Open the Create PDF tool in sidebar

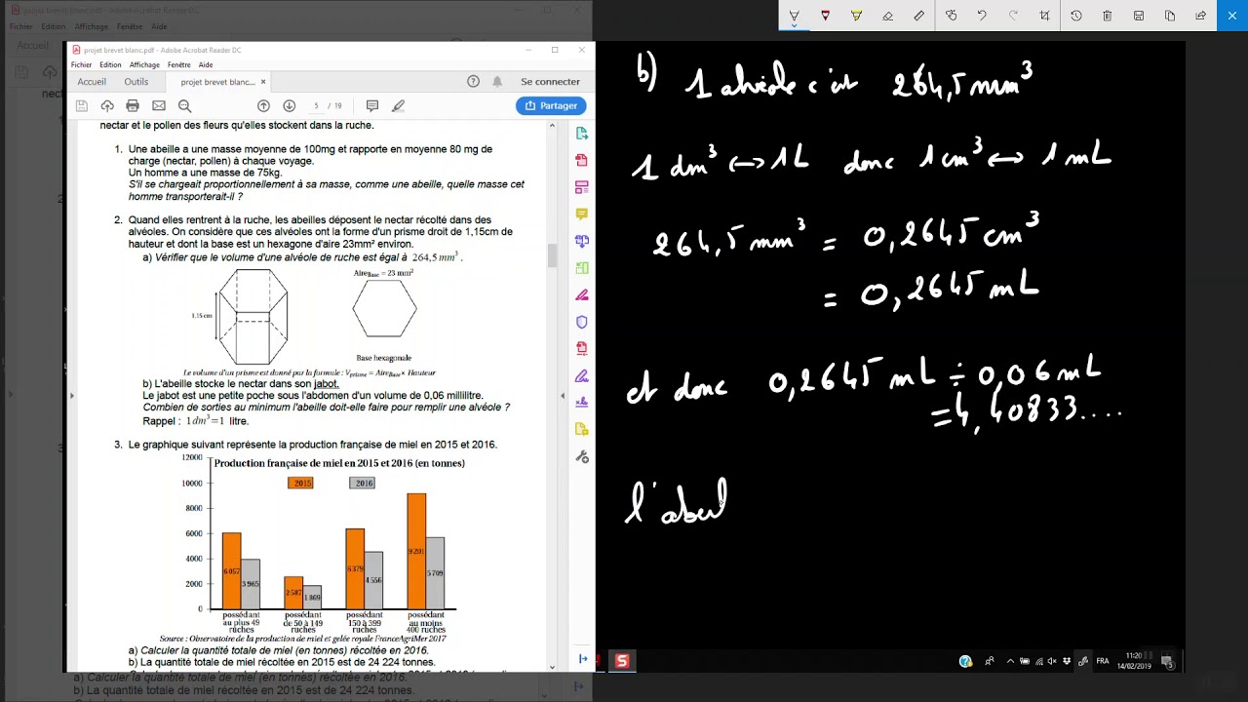point(582,160)
